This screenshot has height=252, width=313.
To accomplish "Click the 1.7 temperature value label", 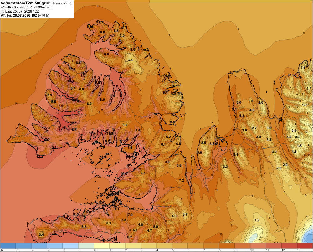I will (309, 88).
